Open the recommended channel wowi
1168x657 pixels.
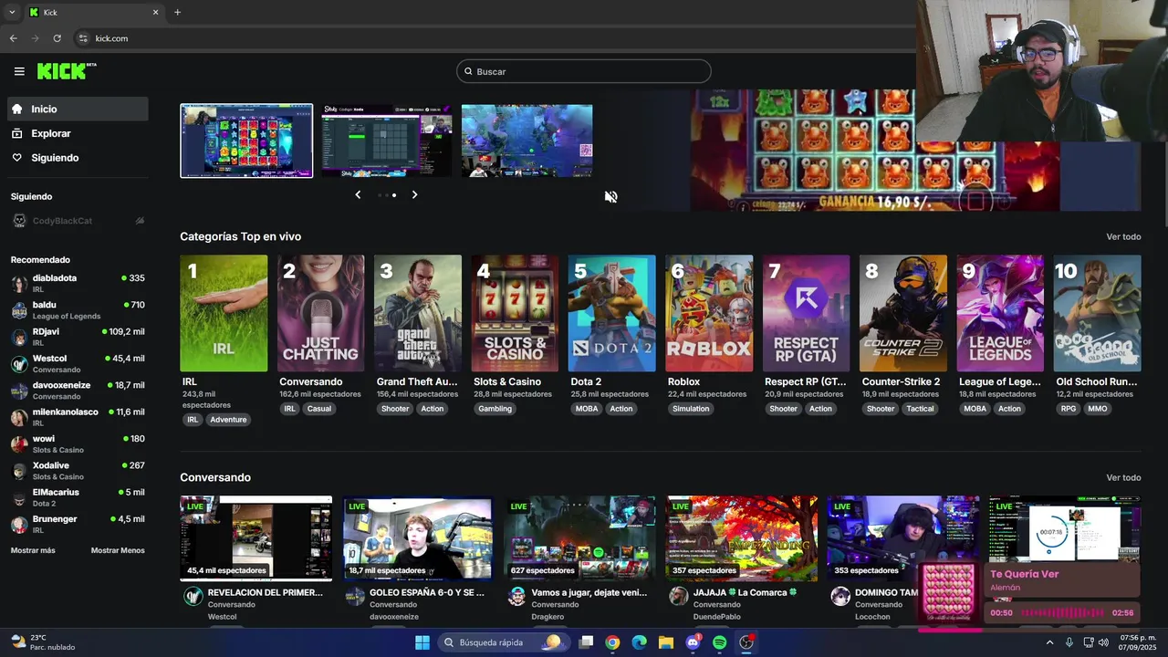(x=78, y=443)
